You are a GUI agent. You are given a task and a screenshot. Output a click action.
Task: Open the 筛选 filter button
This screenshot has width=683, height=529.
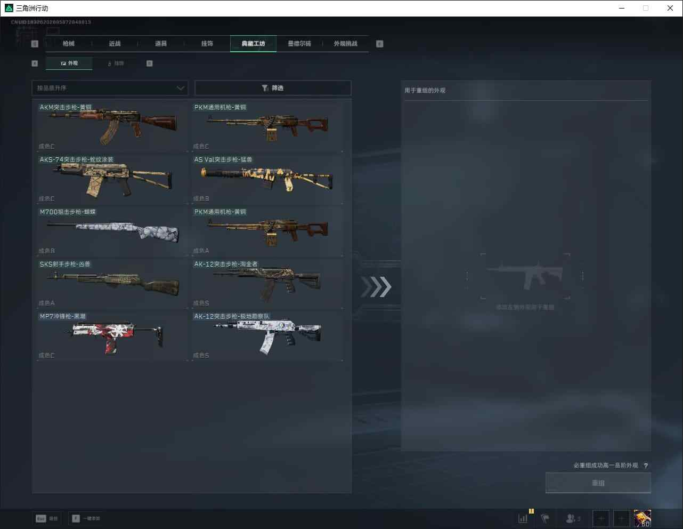coord(272,88)
